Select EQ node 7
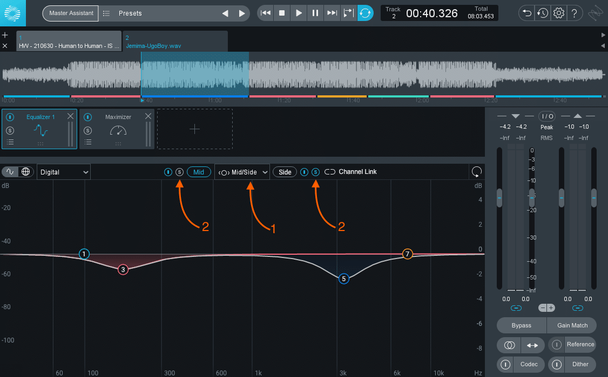This screenshot has width=608, height=377. (x=407, y=254)
